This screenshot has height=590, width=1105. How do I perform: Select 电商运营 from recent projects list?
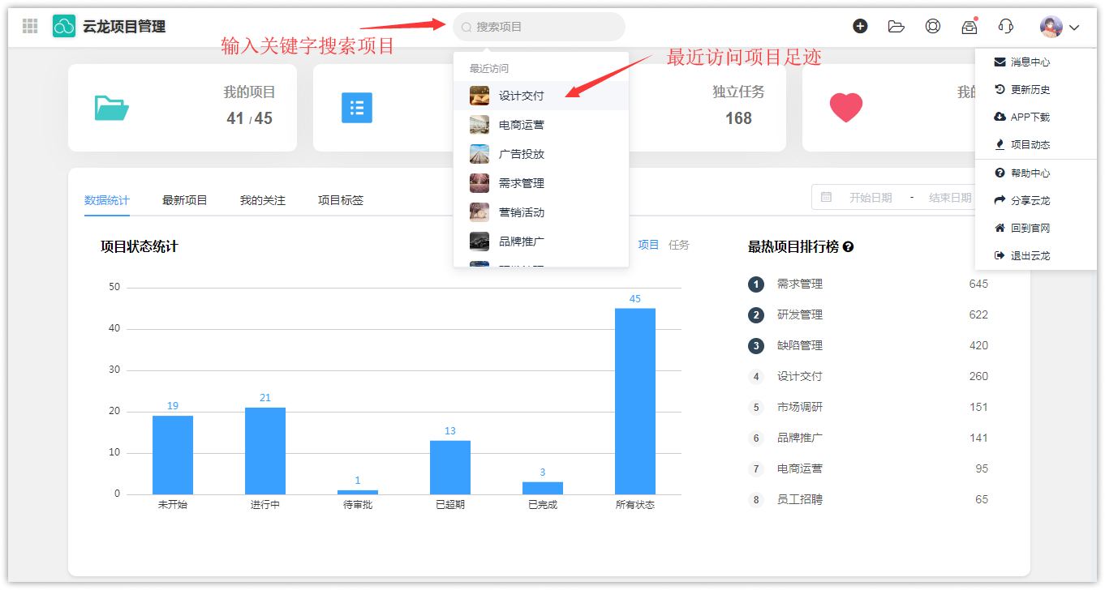pos(521,125)
